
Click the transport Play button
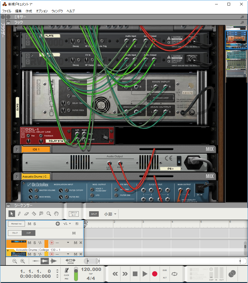click(x=145, y=274)
